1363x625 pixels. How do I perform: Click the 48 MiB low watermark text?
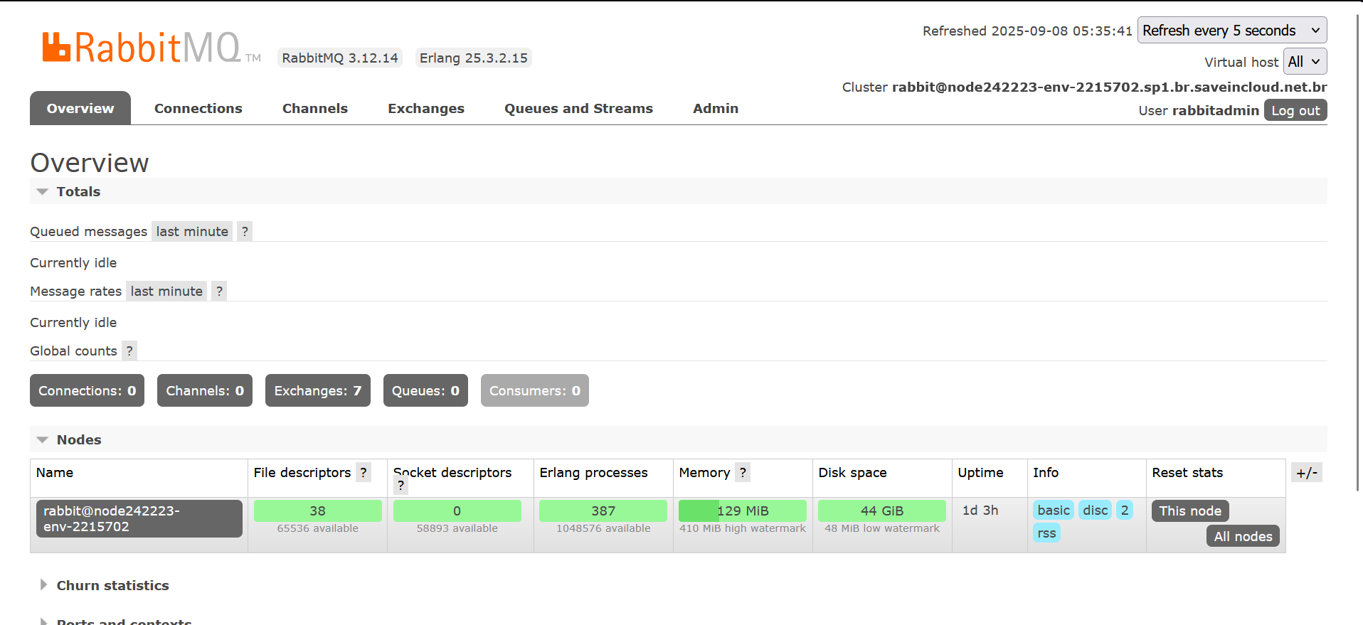point(882,528)
